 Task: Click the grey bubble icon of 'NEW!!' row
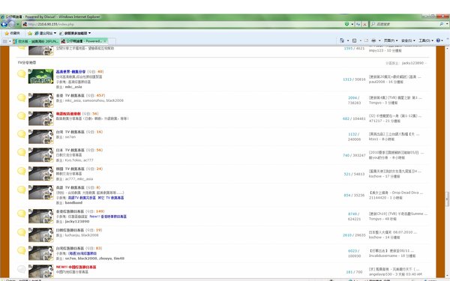22,269
